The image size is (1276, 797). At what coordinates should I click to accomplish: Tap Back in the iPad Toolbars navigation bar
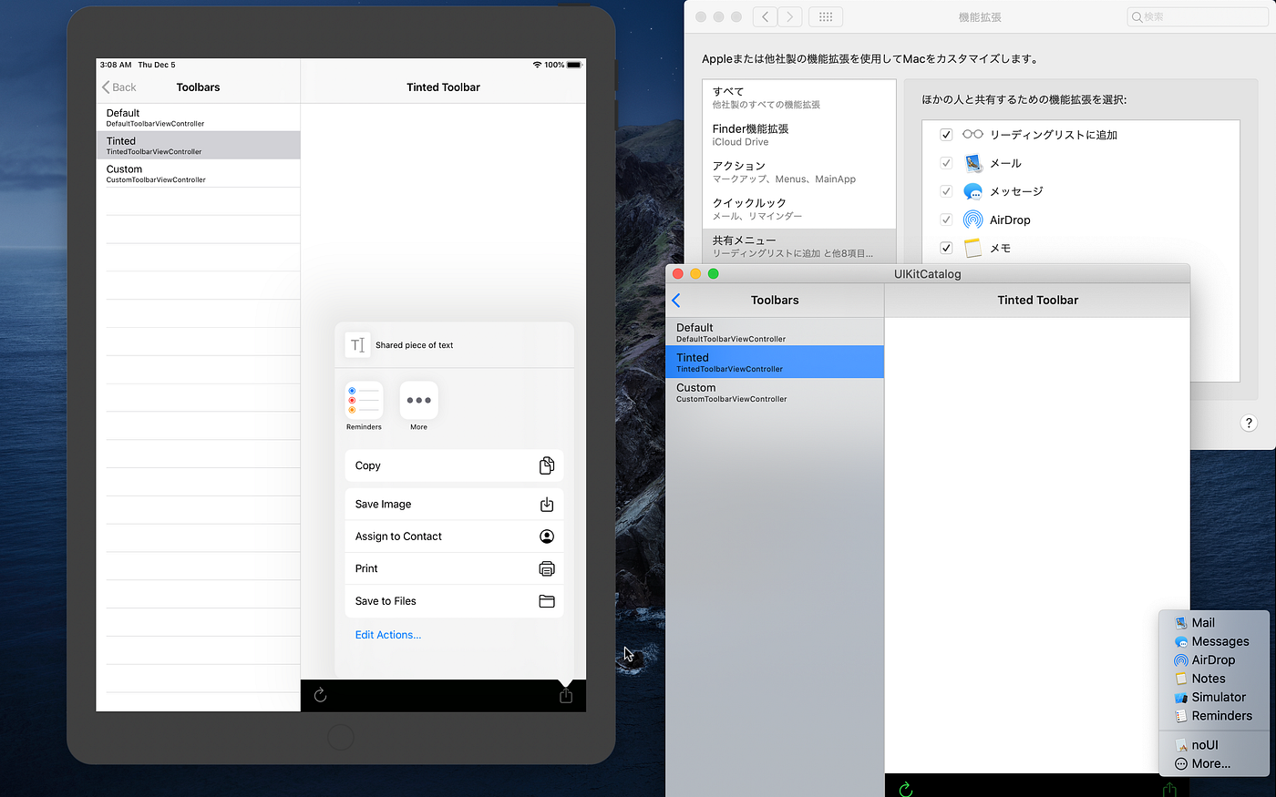pyautogui.click(x=119, y=87)
